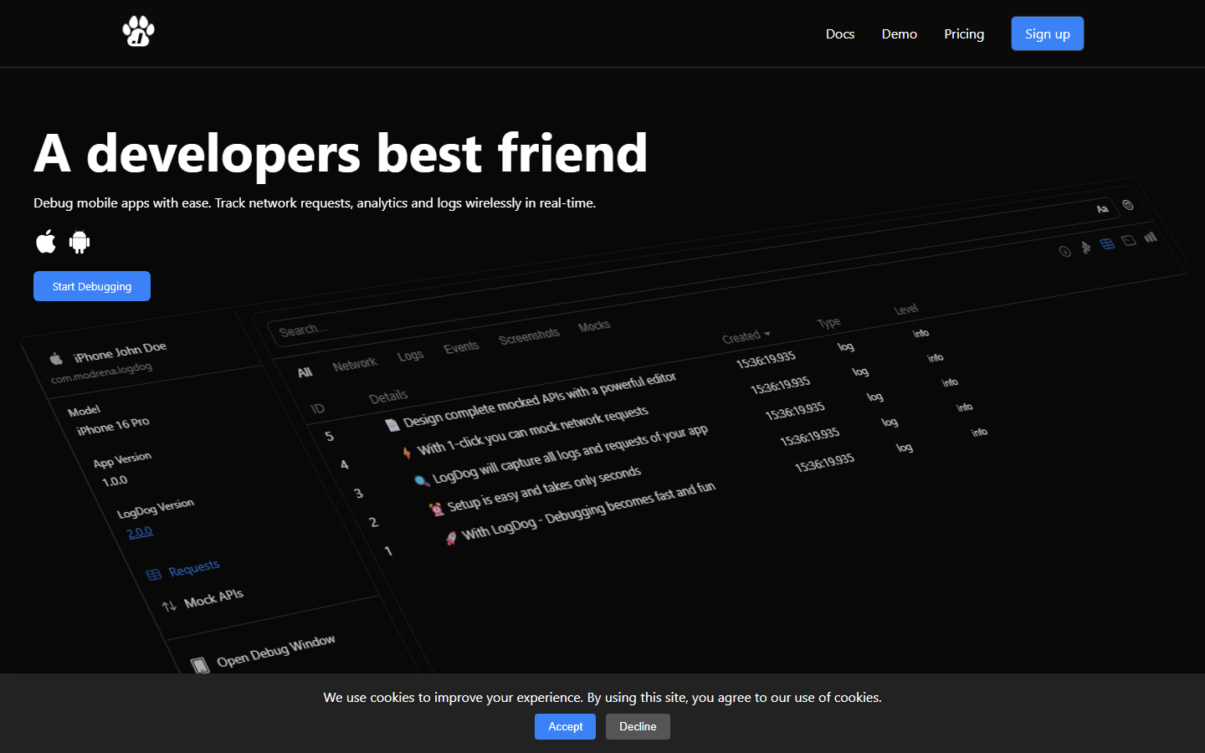1205x753 pixels.
Task: Toggle the download circle icon in the toolbar
Action: (x=1064, y=251)
